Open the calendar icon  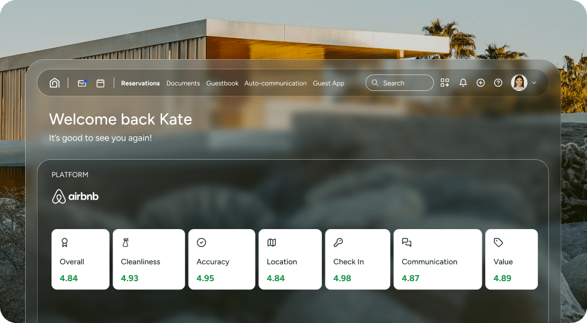pyautogui.click(x=101, y=83)
